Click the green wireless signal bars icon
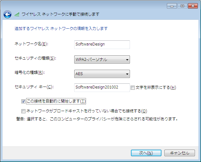Viewport: 201px width, 162px height. 17,14
